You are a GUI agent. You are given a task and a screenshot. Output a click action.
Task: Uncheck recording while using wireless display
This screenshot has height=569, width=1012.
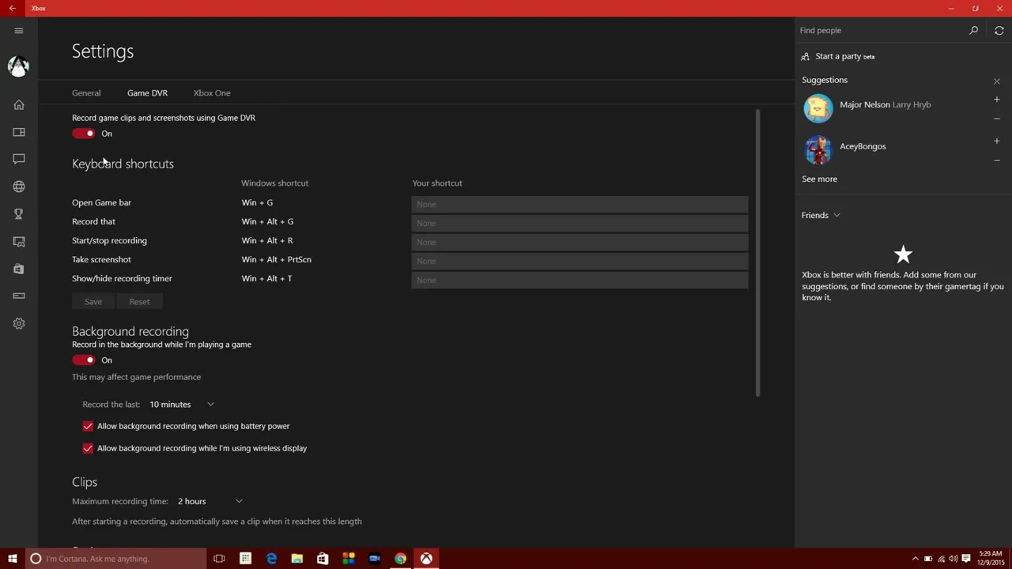88,448
